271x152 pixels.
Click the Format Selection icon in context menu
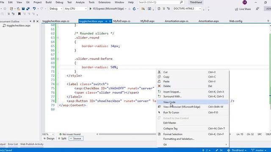click(159, 134)
